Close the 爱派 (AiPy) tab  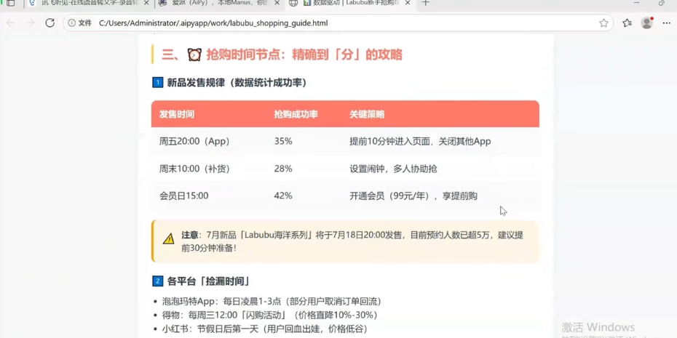(277, 3)
